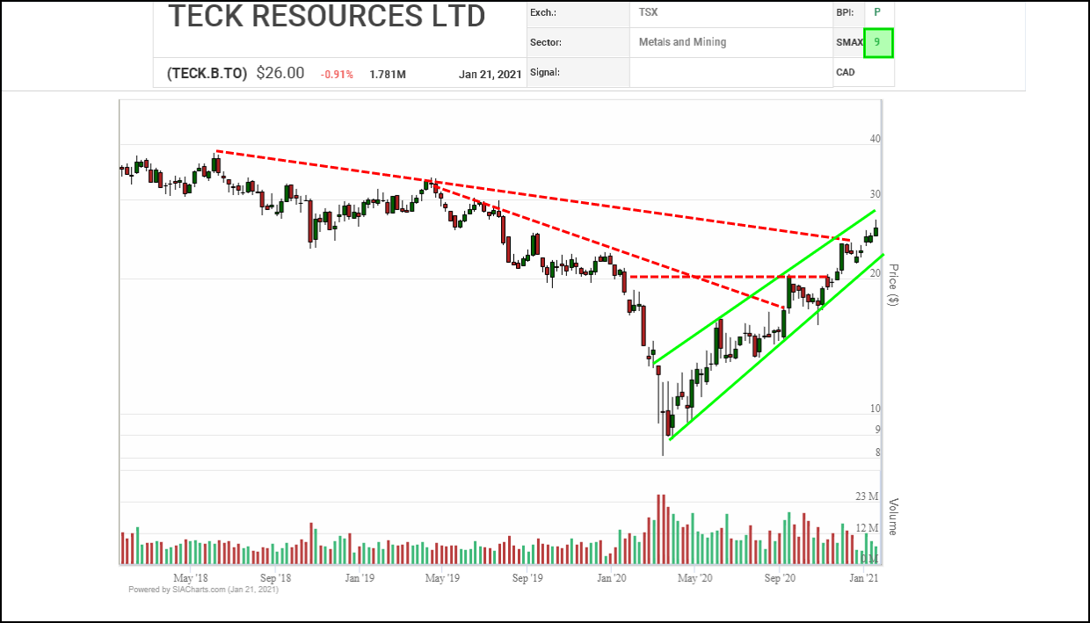Click the Sep '20 date axis label
This screenshot has height=623, width=1090.
(780, 578)
